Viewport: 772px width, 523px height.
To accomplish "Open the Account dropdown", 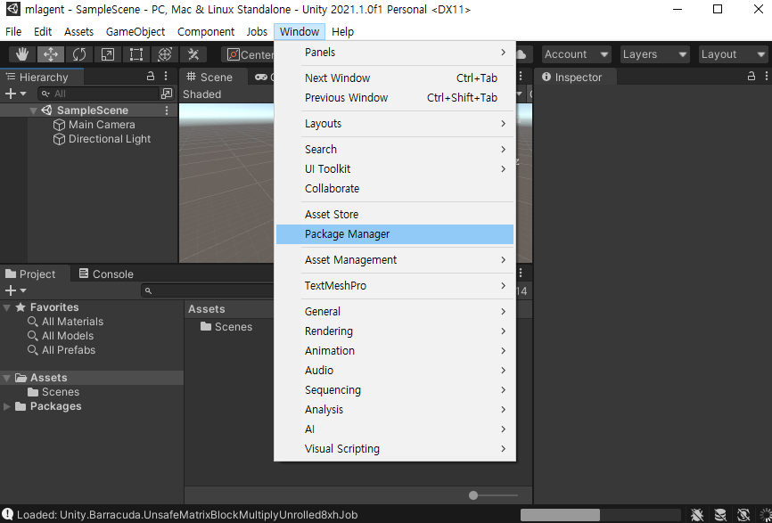I will [x=577, y=54].
